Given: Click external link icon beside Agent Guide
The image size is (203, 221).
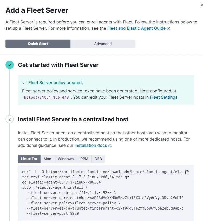Looking at the screenshot, I should point(168,28).
